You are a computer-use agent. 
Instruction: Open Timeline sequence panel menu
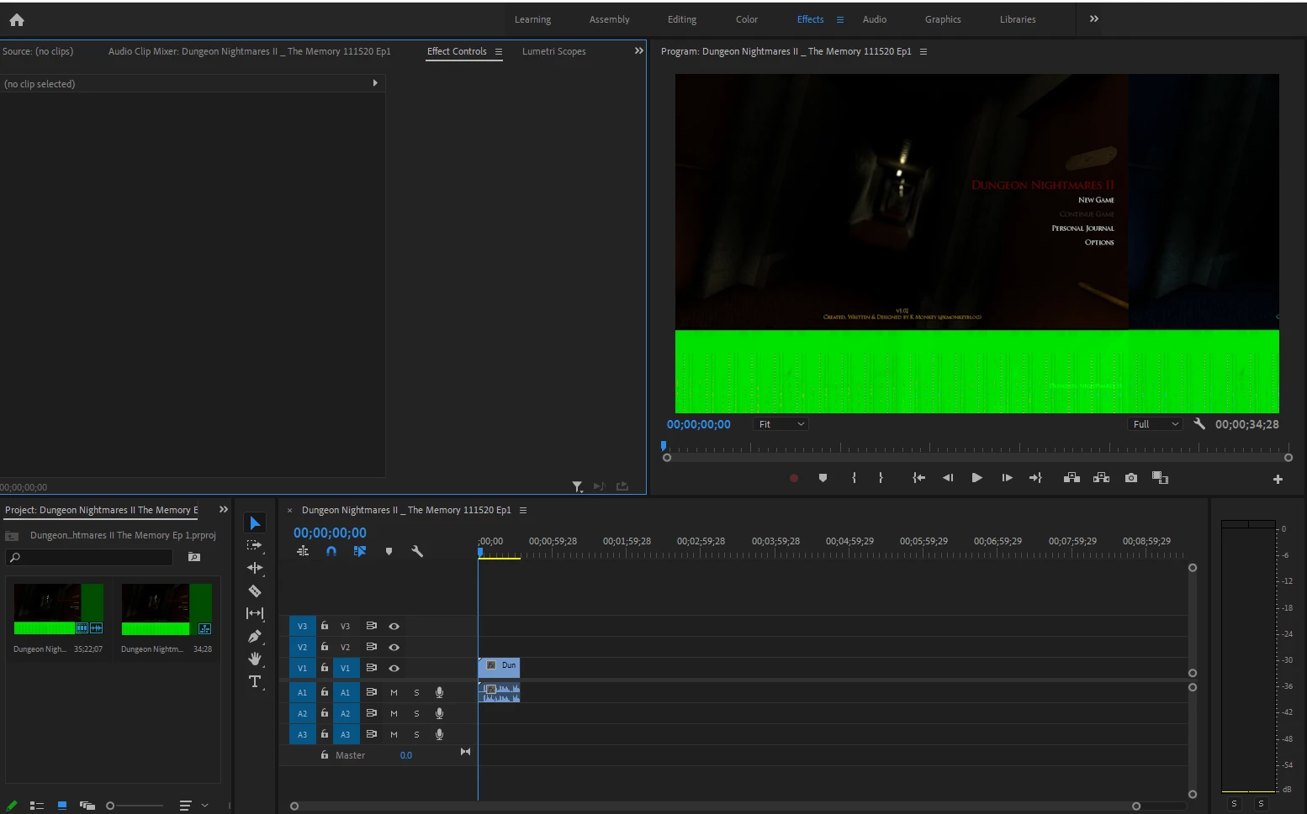tap(523, 511)
